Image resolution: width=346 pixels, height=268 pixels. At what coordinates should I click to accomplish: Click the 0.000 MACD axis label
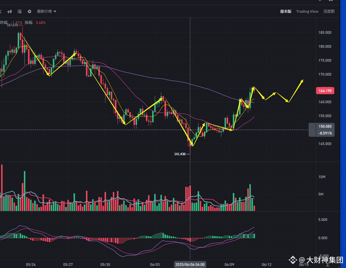coord(323,238)
